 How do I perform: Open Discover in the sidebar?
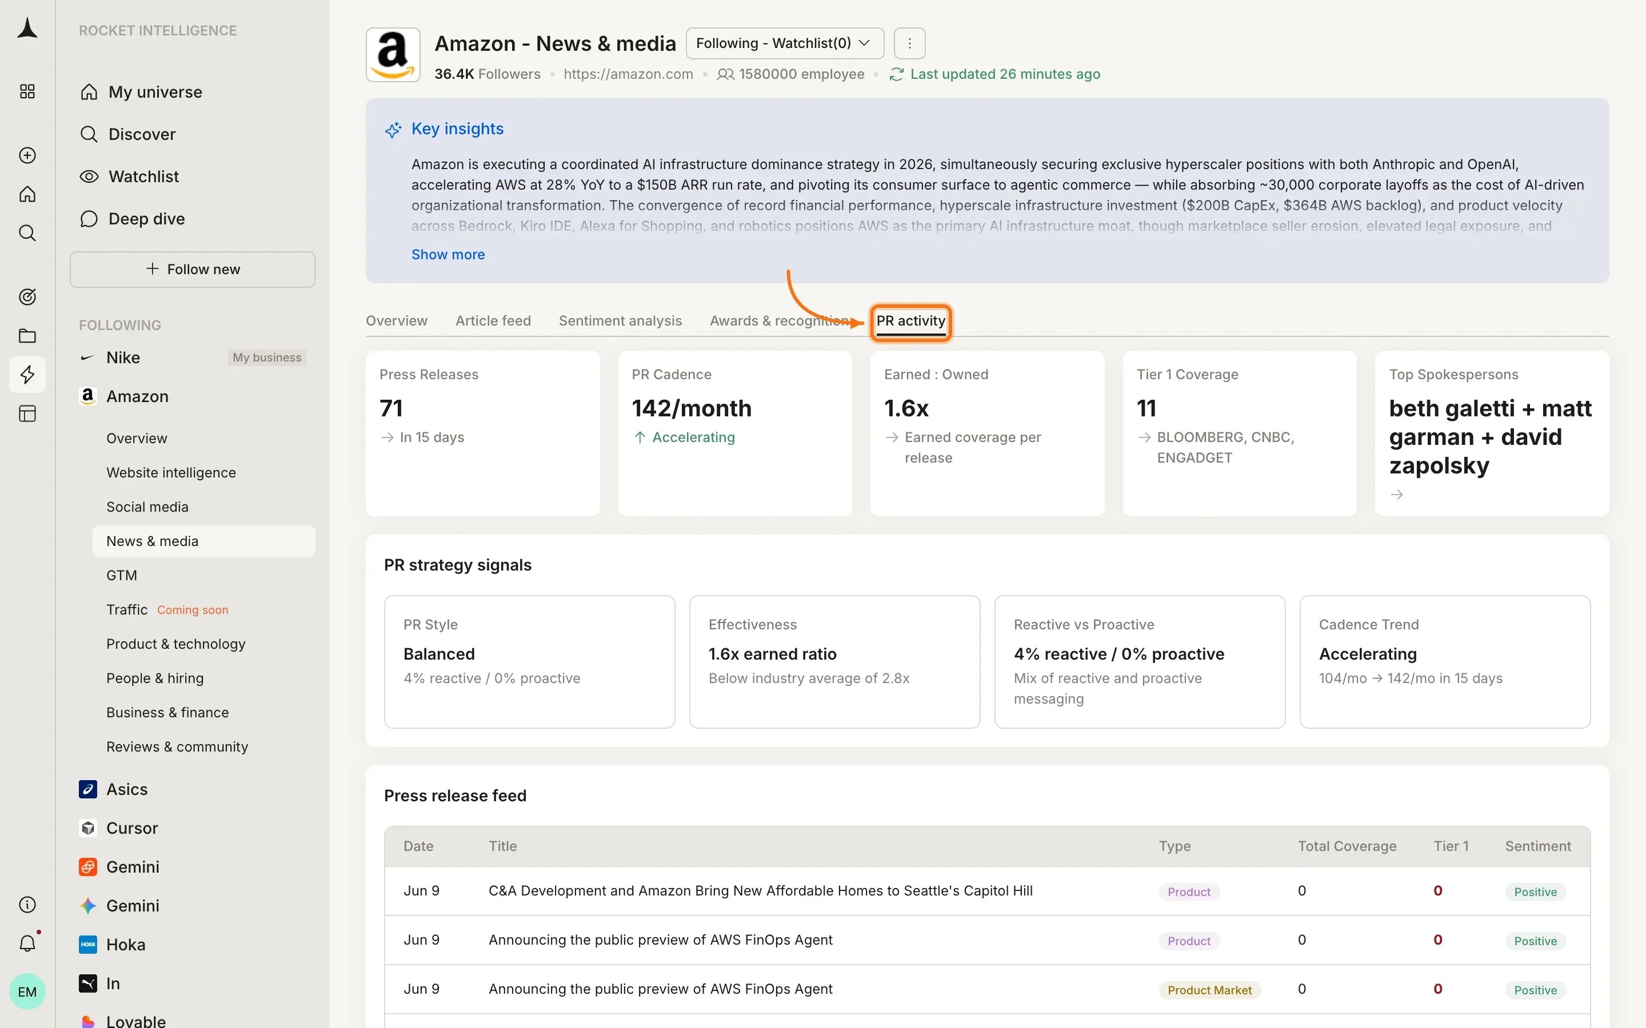128,134
